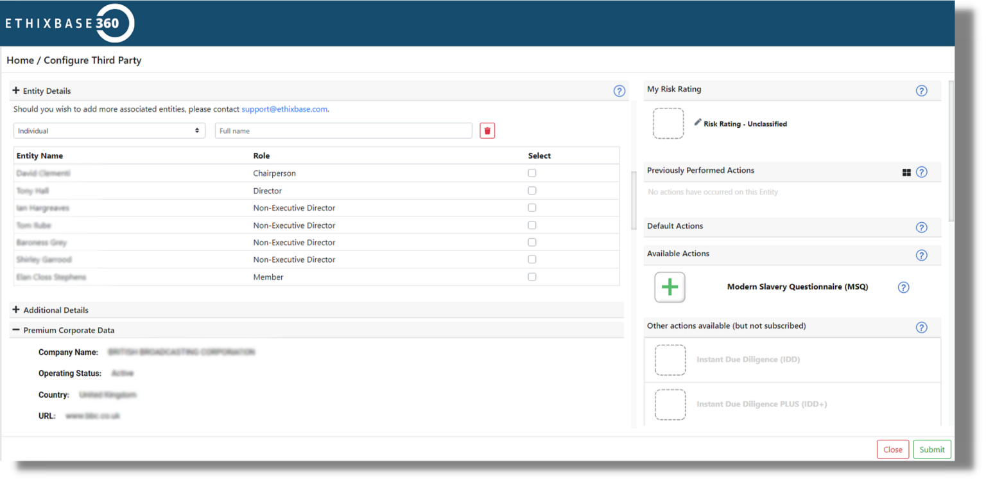The width and height of the screenshot is (986, 479).
Task: Add the Modern Slavery Questionnaire action
Action: (x=670, y=287)
